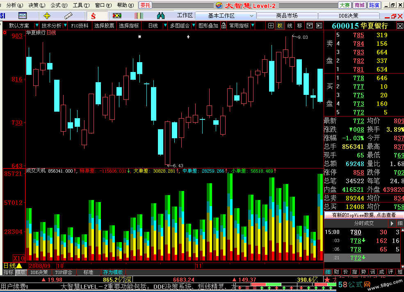Image resolution: width=404 pixels, height=292 pixels.
Task: Select the TOP综合 bottom tab
Action: [64, 272]
